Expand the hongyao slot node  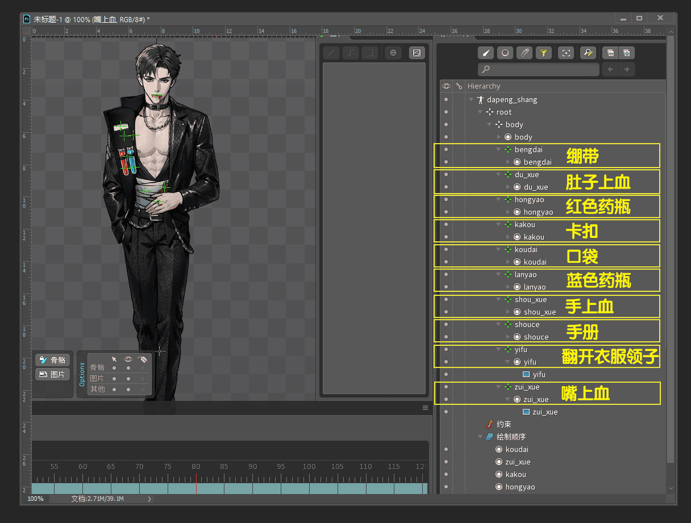(x=507, y=212)
